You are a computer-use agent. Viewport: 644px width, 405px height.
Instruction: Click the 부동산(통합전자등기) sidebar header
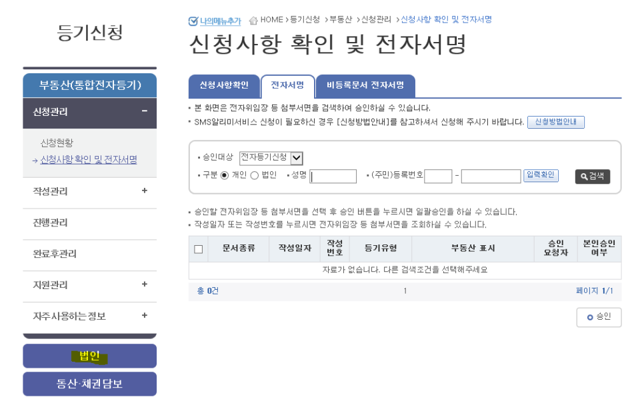tap(89, 85)
